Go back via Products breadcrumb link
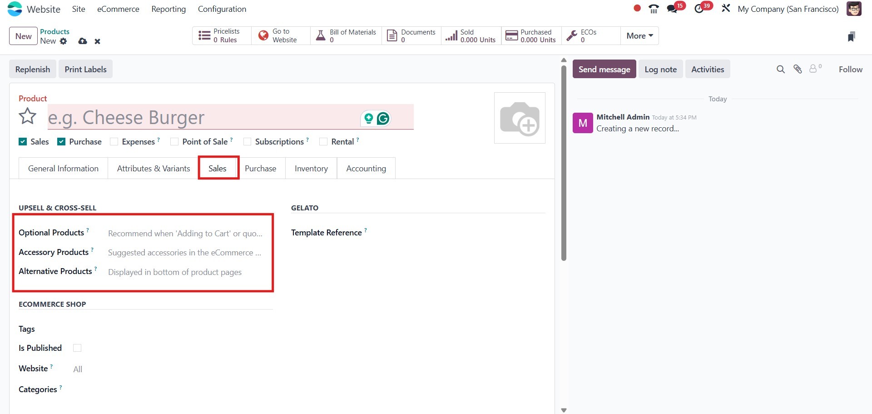The width and height of the screenshot is (872, 414). pyautogui.click(x=54, y=31)
